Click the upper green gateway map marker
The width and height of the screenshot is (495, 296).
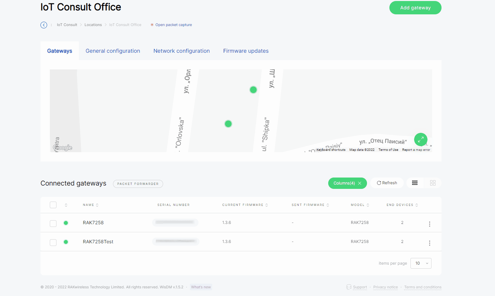[x=253, y=90]
